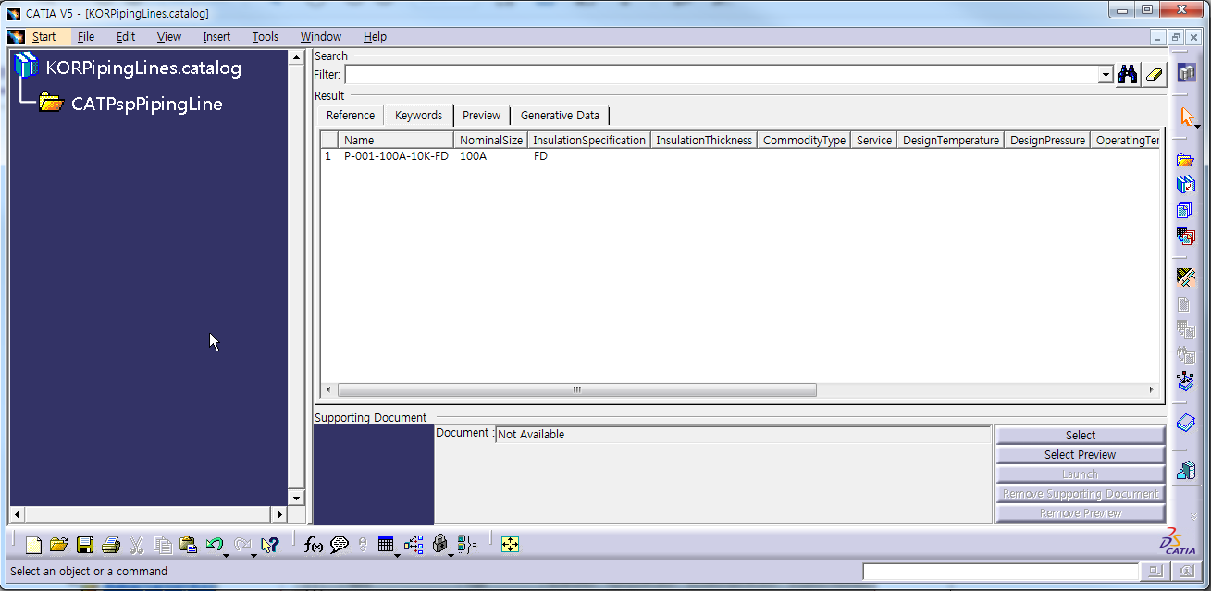Click the tree panel scroll down arrow
This screenshot has height=591, width=1211.
point(296,499)
